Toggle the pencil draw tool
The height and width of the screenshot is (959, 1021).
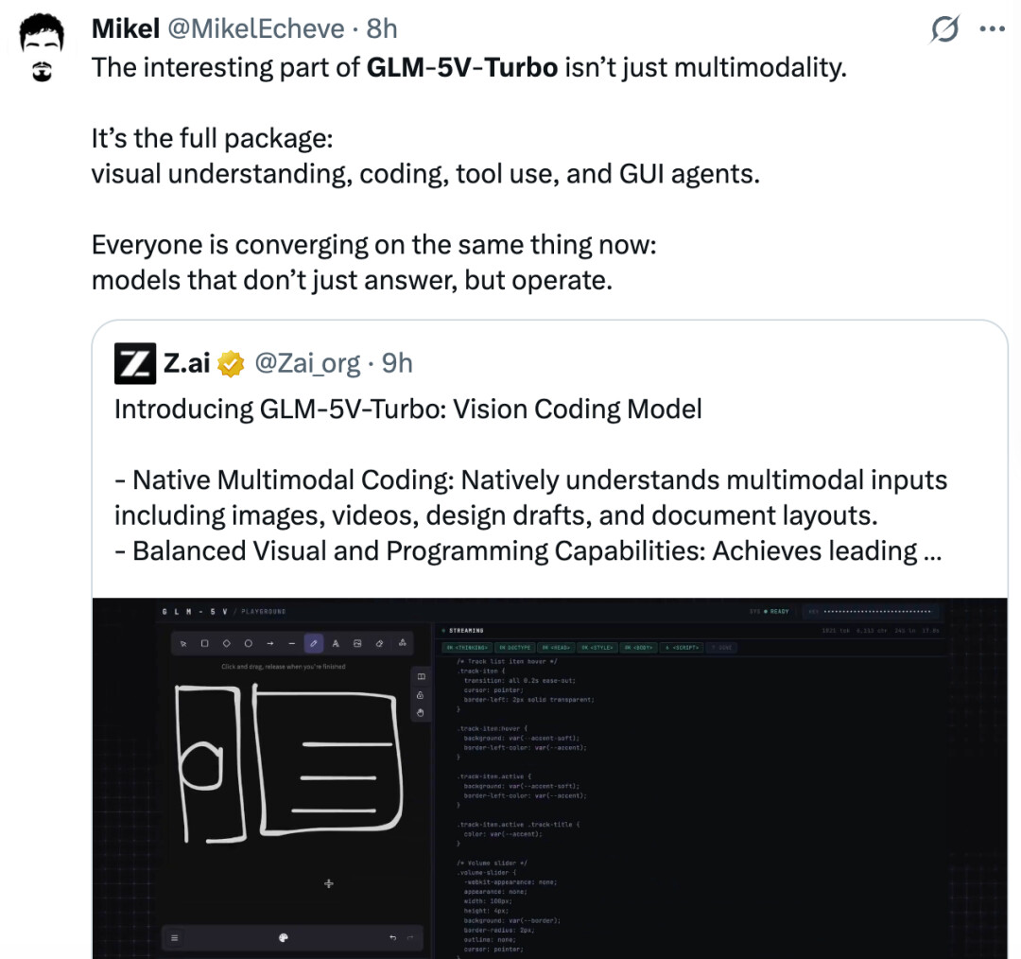tap(314, 643)
